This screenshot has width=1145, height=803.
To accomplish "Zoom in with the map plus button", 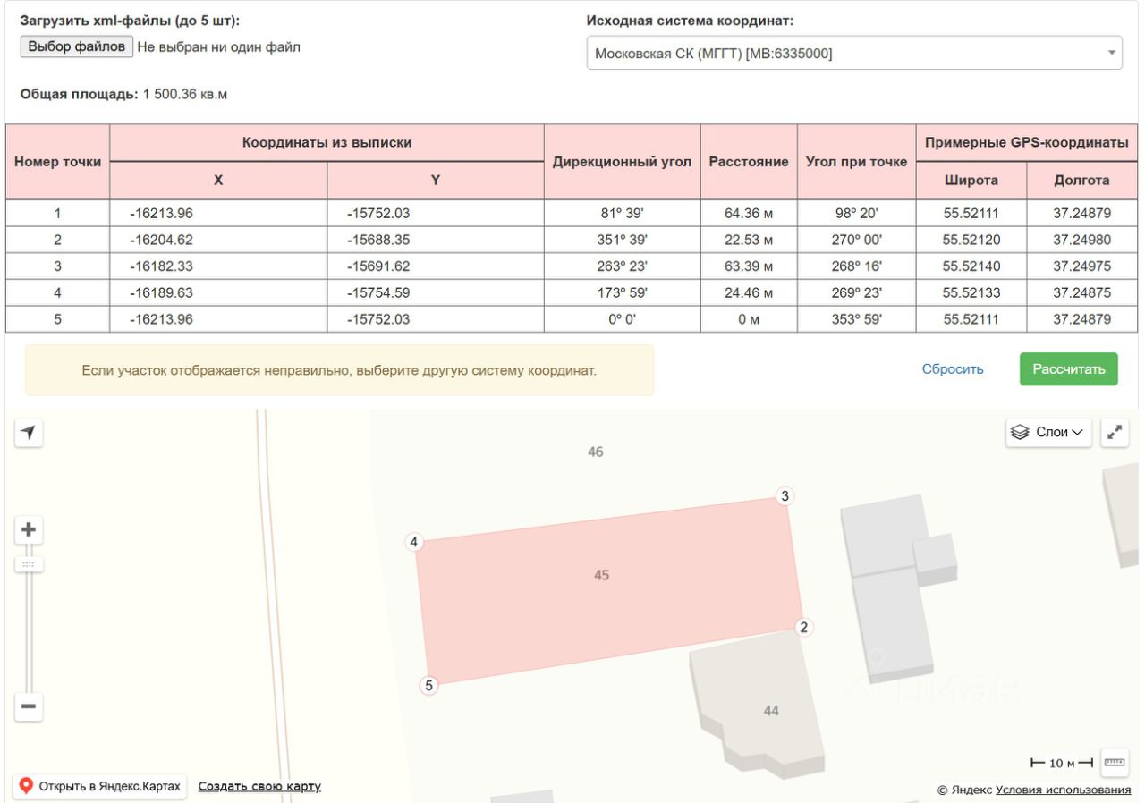I will pyautogui.click(x=29, y=530).
